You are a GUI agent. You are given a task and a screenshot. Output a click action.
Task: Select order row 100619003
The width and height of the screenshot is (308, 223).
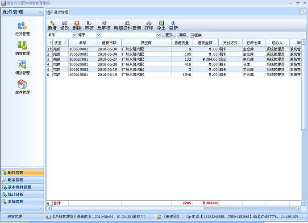[174, 70]
